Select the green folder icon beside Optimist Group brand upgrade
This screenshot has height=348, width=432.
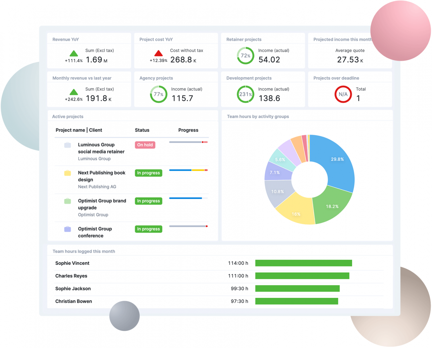67,201
